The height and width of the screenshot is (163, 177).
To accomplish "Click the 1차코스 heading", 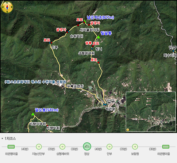I will (x=10, y=138).
